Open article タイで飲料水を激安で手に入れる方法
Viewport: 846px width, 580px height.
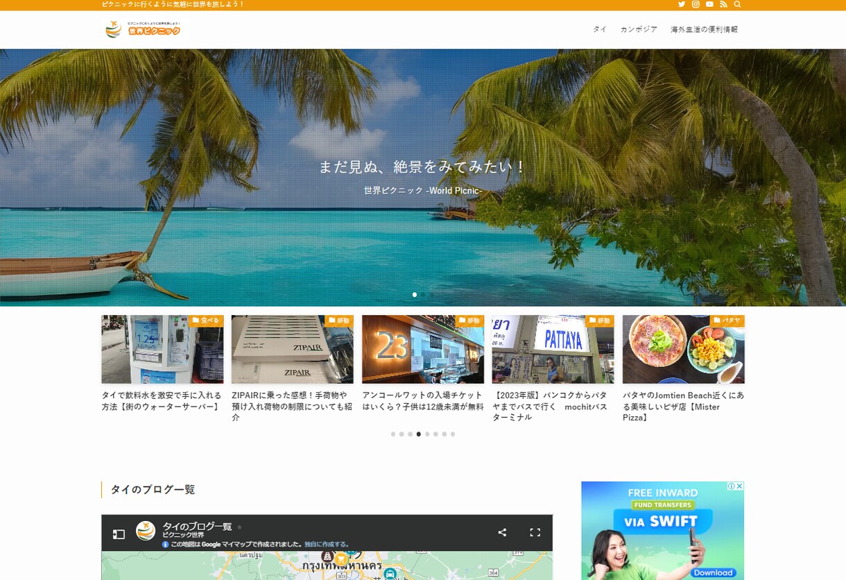point(162,401)
